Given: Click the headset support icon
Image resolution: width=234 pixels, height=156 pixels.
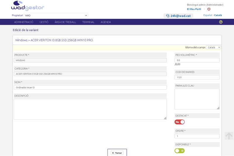Looking at the screenshot, I should click(x=168, y=16).
